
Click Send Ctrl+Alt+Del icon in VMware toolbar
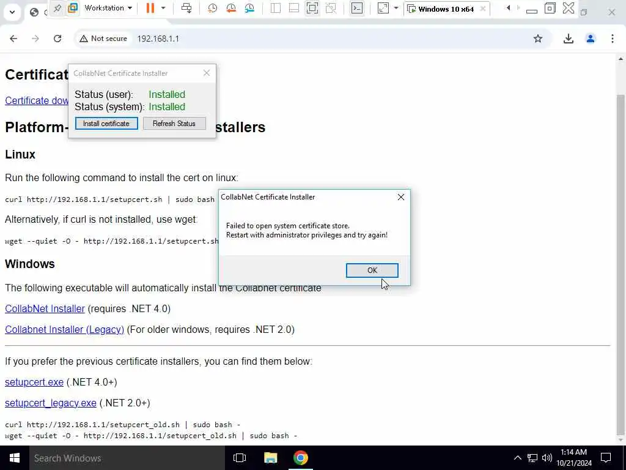tap(186, 8)
